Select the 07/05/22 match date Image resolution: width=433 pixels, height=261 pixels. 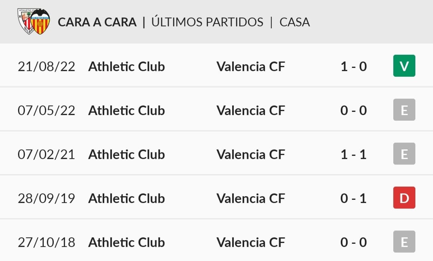[x=47, y=110]
